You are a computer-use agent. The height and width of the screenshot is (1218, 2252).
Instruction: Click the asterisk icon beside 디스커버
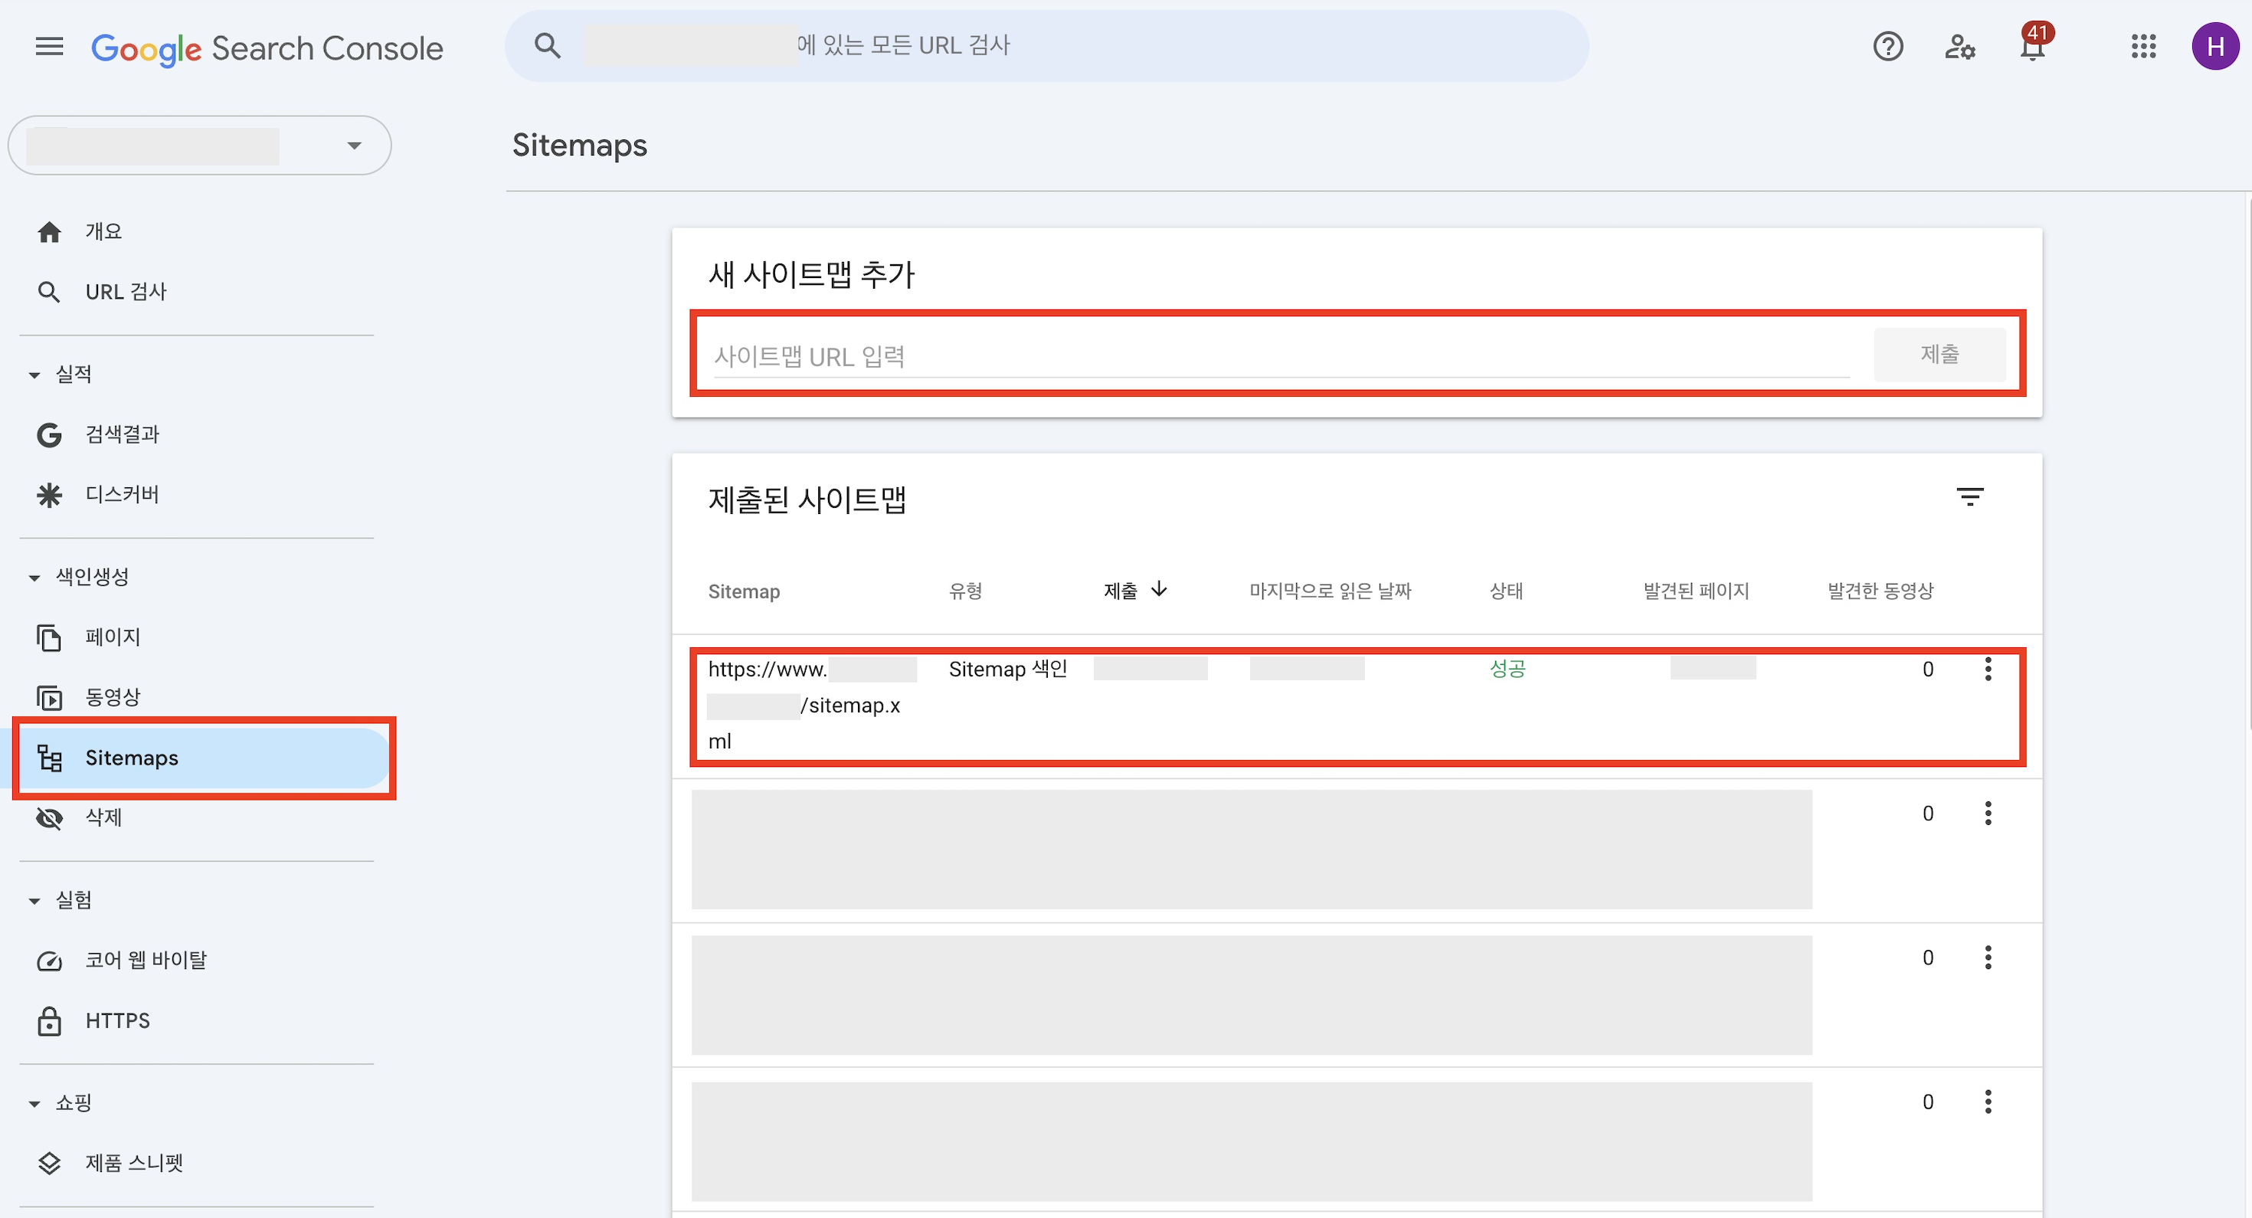coord(50,495)
